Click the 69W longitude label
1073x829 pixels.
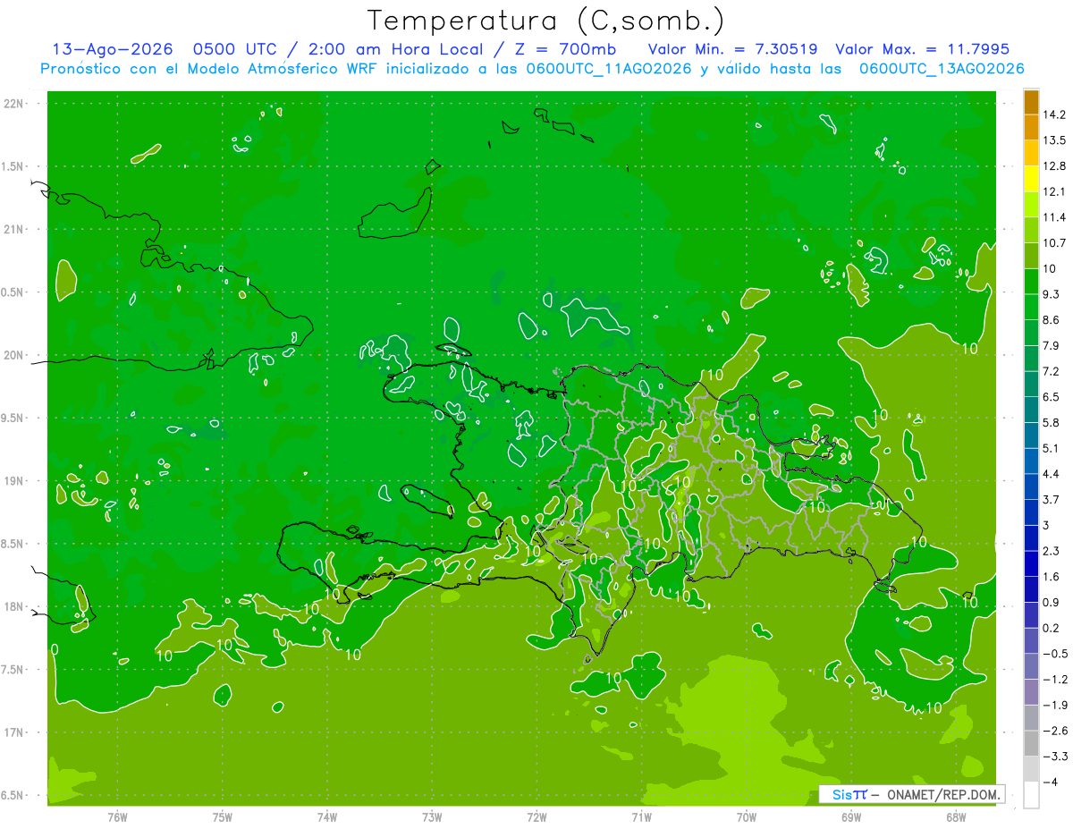coord(851,817)
